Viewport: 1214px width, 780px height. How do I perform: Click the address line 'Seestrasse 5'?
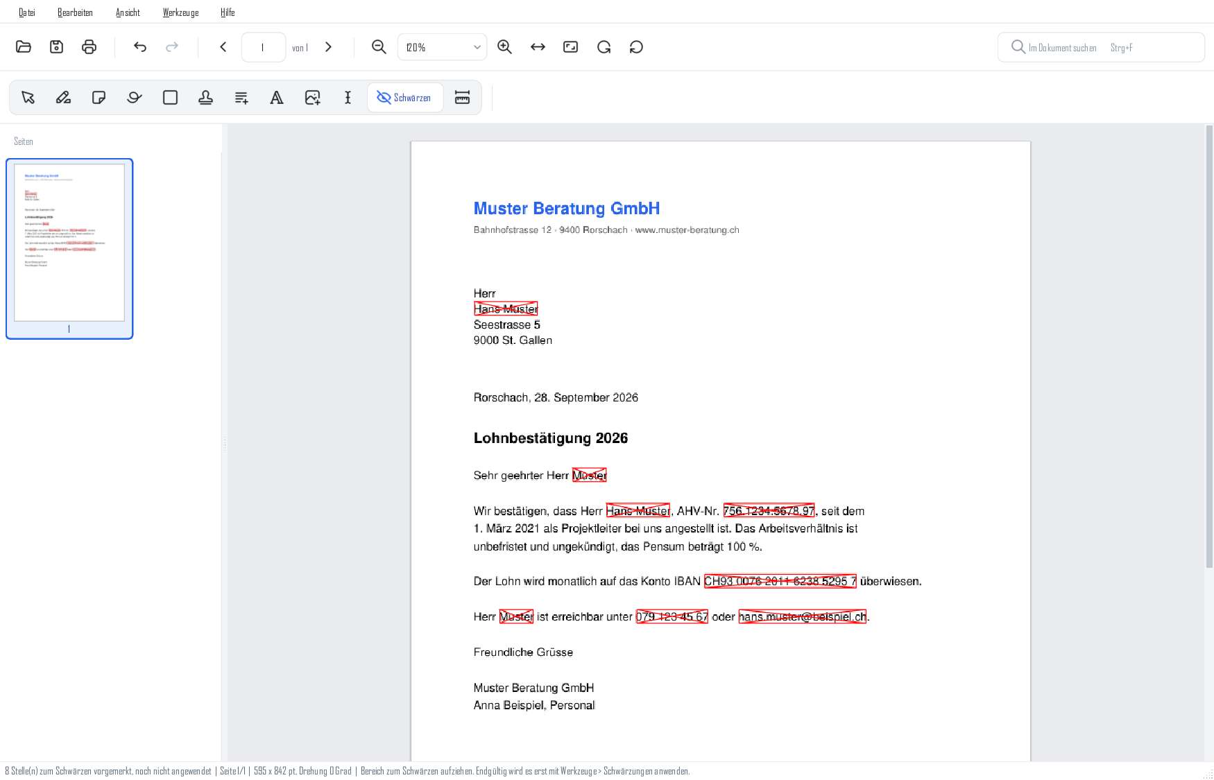coord(507,324)
